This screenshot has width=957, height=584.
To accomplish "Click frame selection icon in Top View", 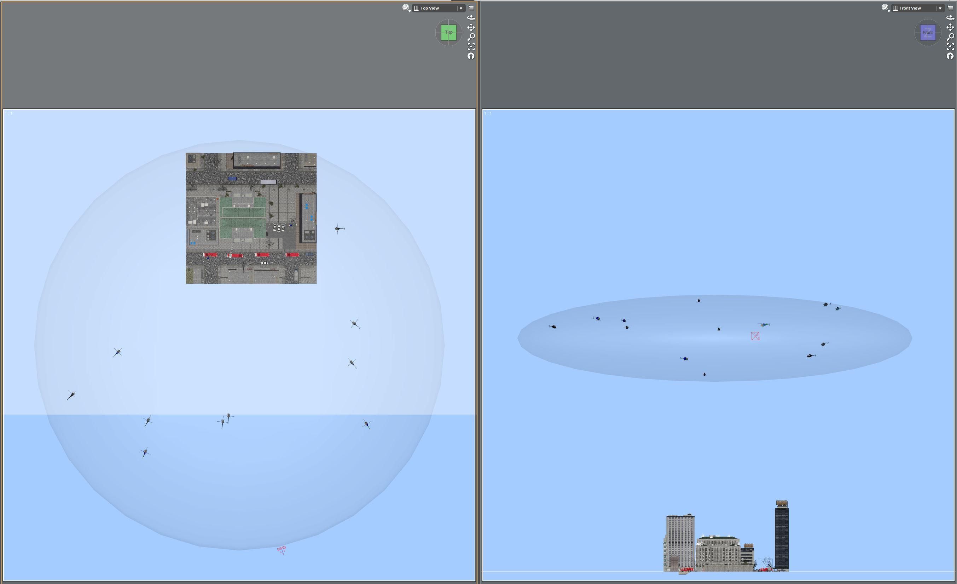I will coord(471,47).
